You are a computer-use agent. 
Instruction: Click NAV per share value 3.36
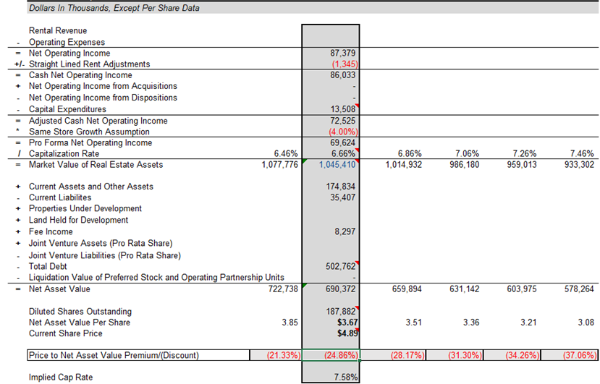[471, 323]
